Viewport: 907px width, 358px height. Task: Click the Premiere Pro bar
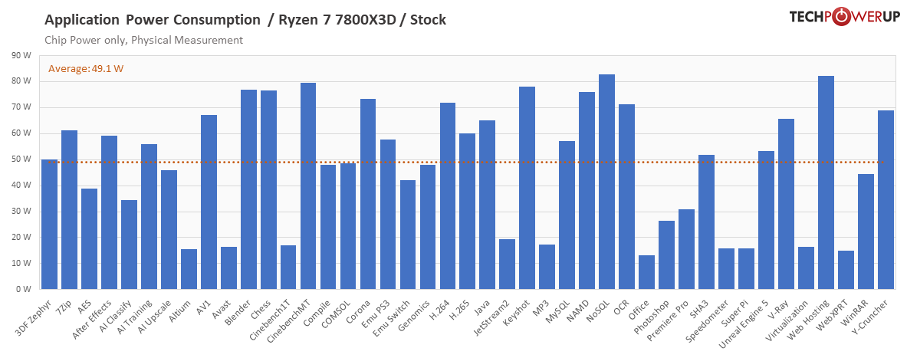[687, 249]
